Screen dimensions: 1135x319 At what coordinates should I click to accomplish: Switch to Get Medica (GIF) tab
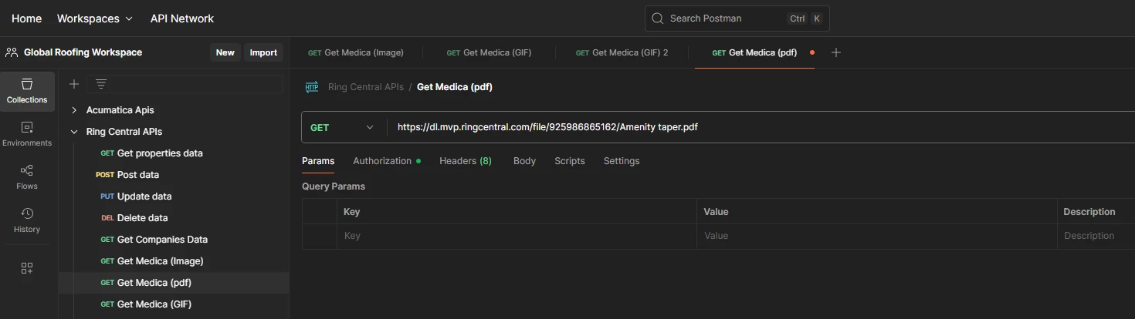click(490, 52)
